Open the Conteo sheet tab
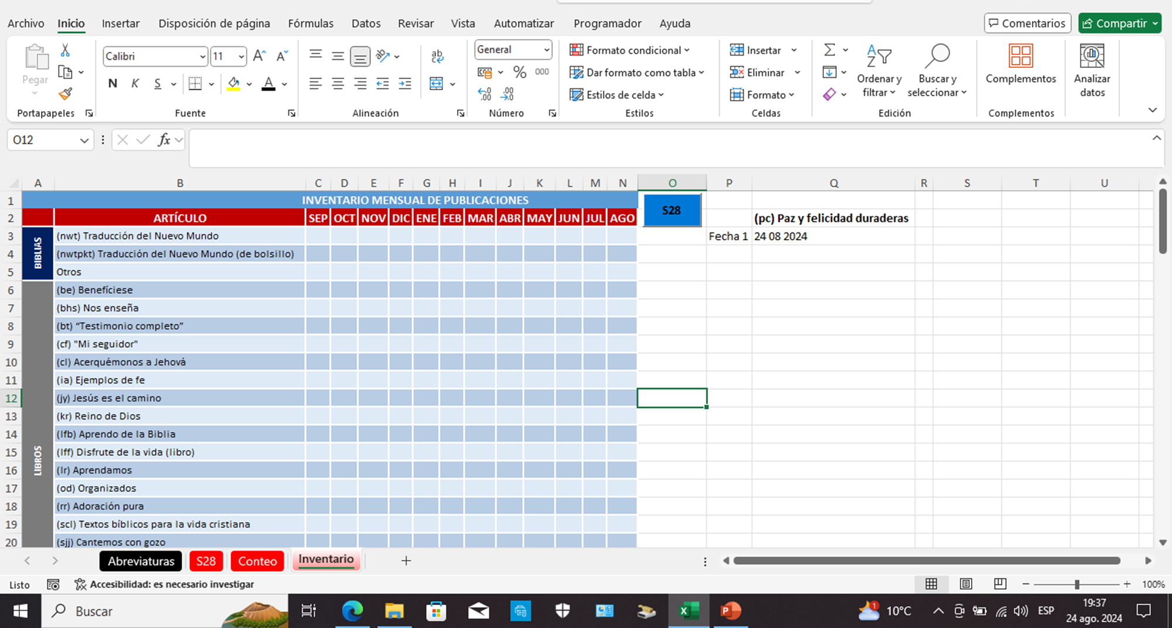The image size is (1172, 628). [257, 561]
